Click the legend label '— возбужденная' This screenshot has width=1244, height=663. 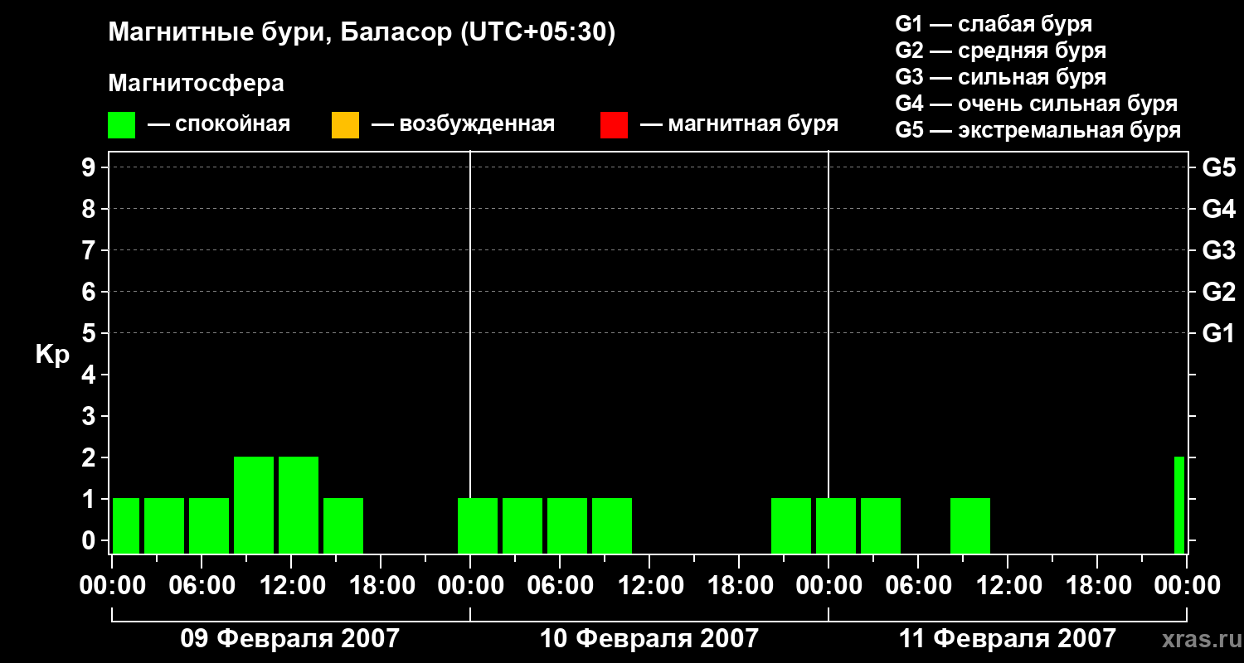[x=463, y=125]
